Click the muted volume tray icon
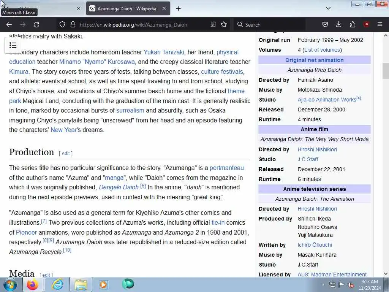 351,285
